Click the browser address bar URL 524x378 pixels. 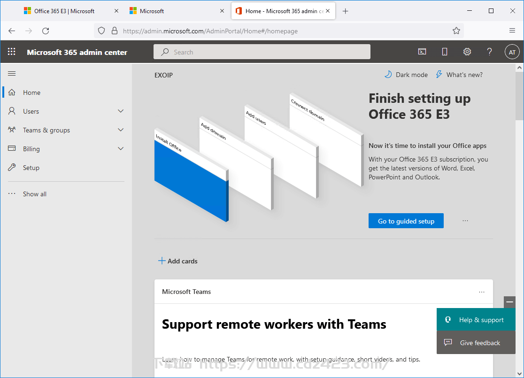click(x=210, y=31)
